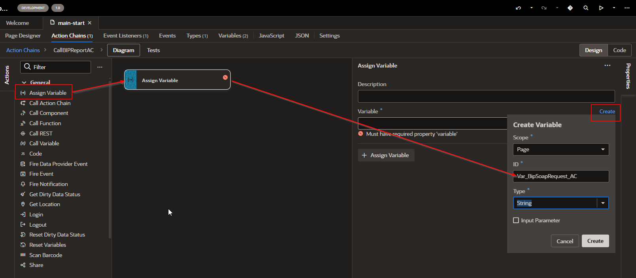Click the plus Assign Variable button
This screenshot has height=278, width=636.
(386, 155)
